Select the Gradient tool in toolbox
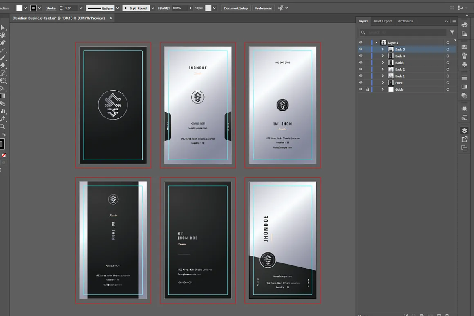The height and width of the screenshot is (316, 474). tap(2, 96)
